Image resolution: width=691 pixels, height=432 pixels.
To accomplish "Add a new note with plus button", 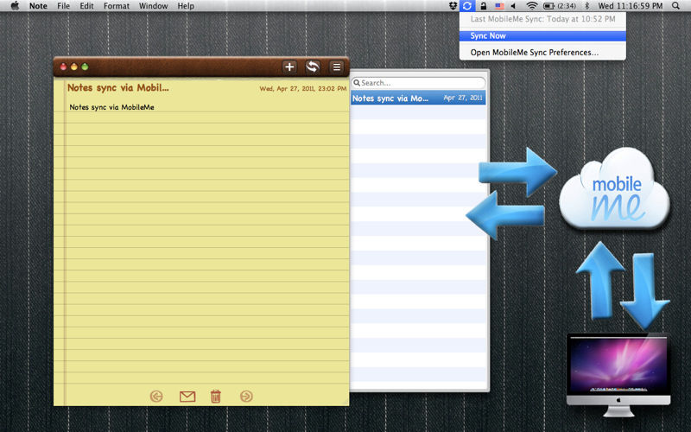I will tap(289, 67).
